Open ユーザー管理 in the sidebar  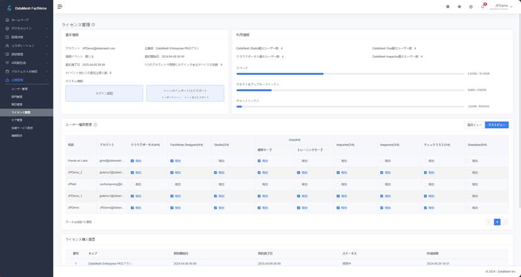pyautogui.click(x=19, y=89)
